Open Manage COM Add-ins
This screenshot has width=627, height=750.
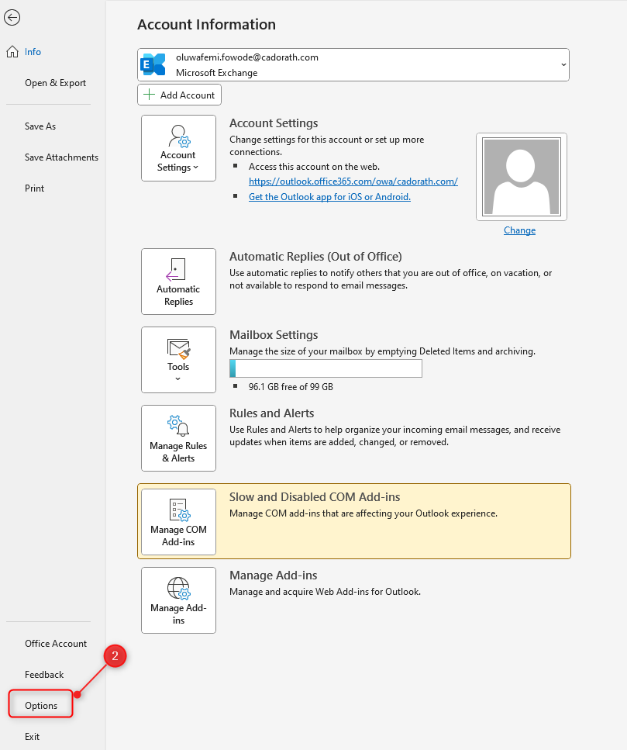tap(178, 522)
